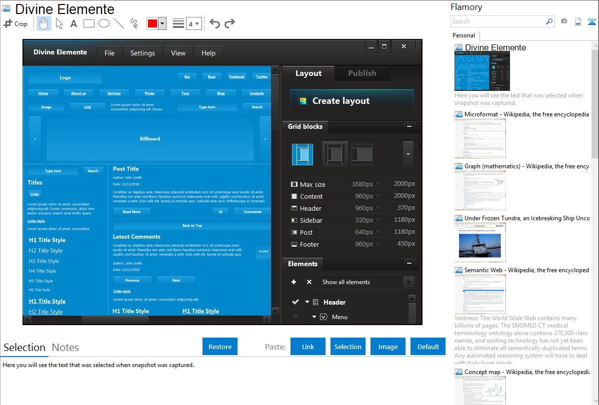Viewport: 599px width, 405px height.
Task: Open the Microformat Wikipedia snapshot thumbnail
Action: pyautogui.click(x=480, y=138)
